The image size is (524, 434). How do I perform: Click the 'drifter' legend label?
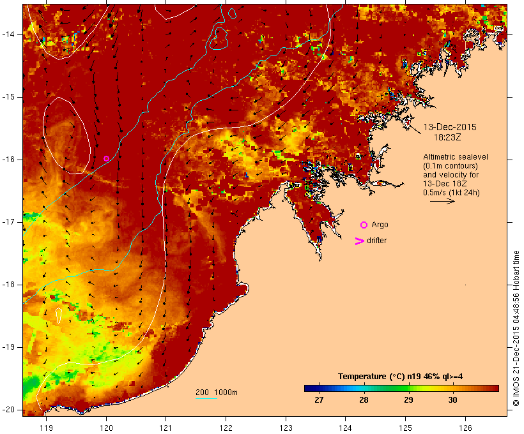376,241
